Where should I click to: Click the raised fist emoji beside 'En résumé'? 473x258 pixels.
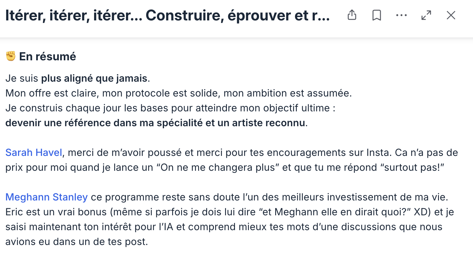(11, 56)
